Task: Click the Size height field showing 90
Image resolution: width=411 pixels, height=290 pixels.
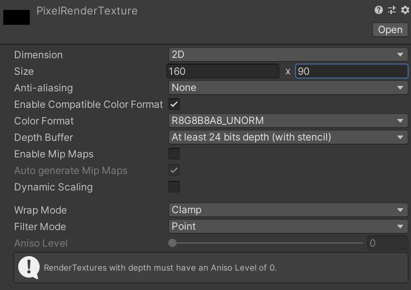Action: (x=352, y=71)
